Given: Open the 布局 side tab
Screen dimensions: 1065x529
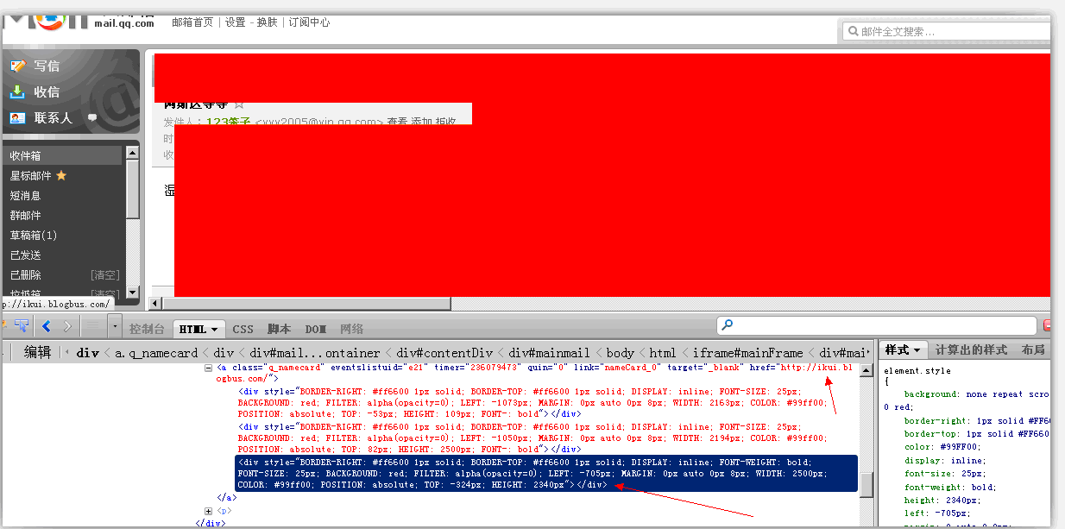Looking at the screenshot, I should 1033,350.
